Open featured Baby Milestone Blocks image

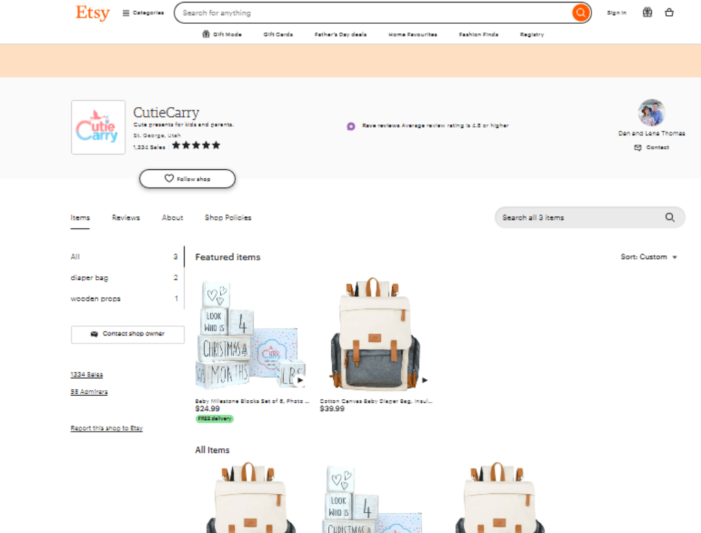[x=251, y=335]
